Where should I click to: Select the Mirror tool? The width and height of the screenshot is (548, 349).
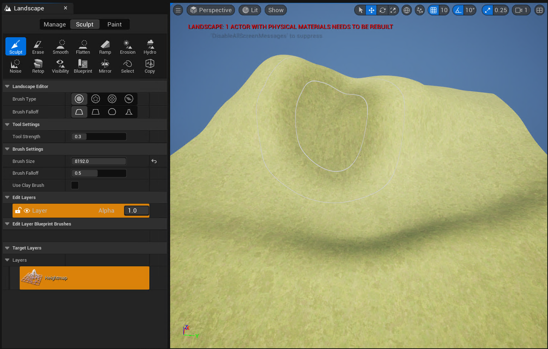coord(105,66)
